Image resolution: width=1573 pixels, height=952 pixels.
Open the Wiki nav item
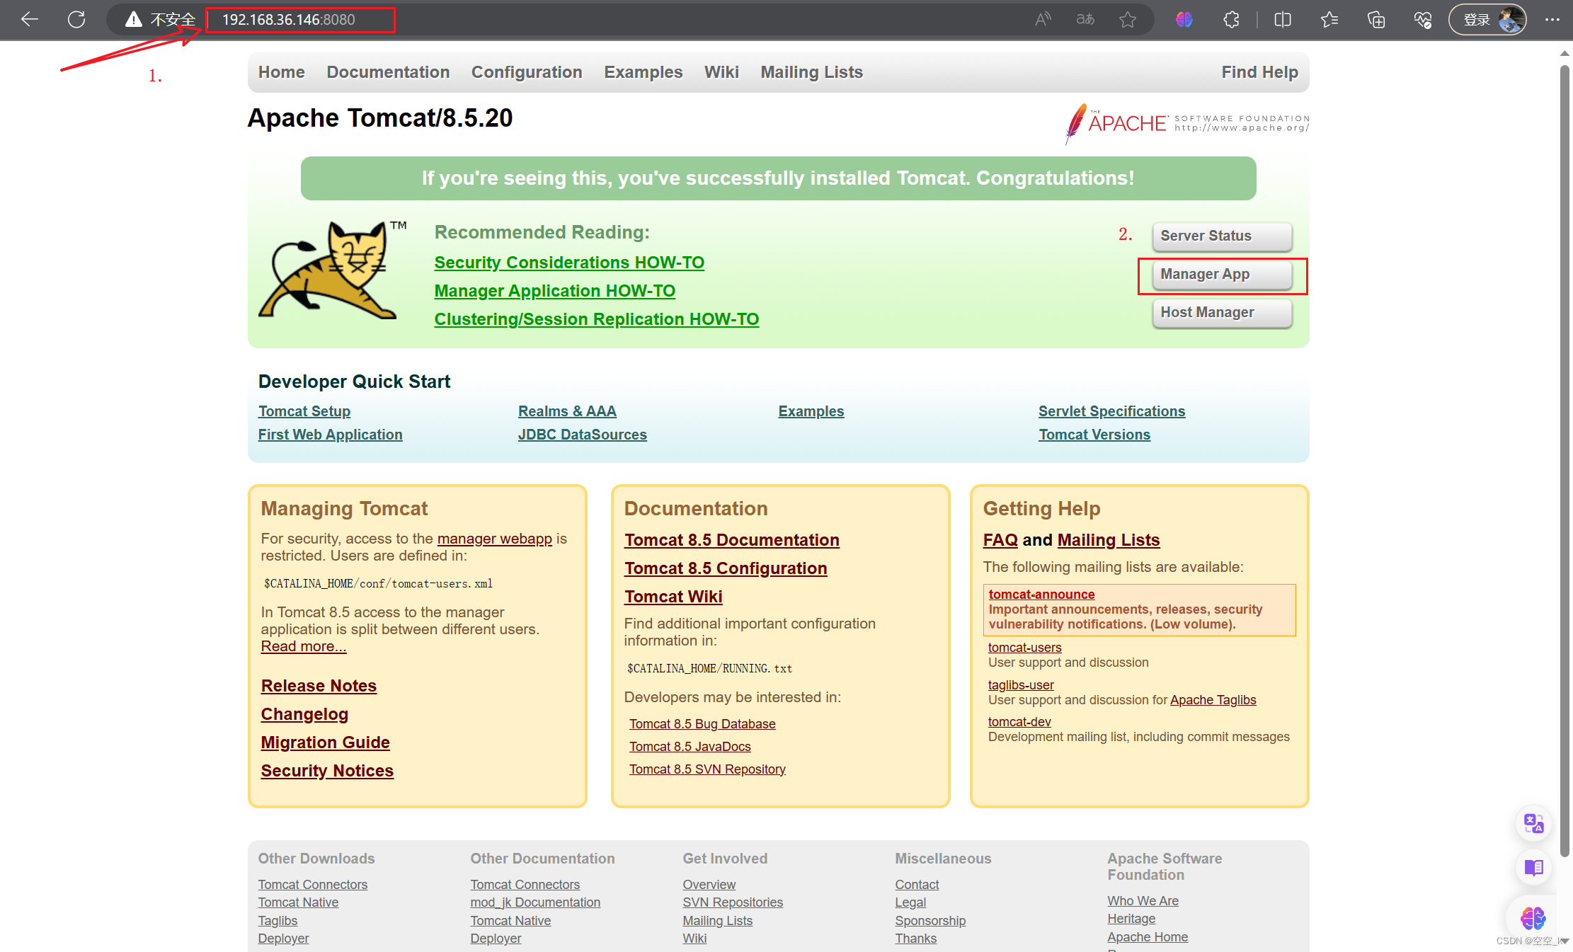click(x=721, y=72)
